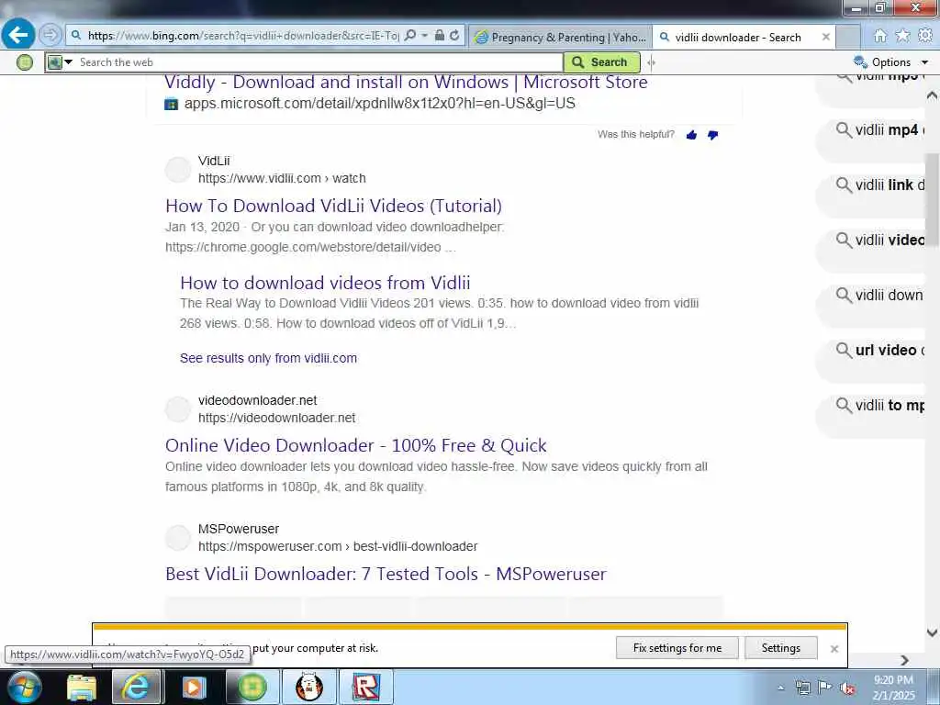The image size is (940, 705).
Task: Dismiss the notification bar with X
Action: point(834,649)
